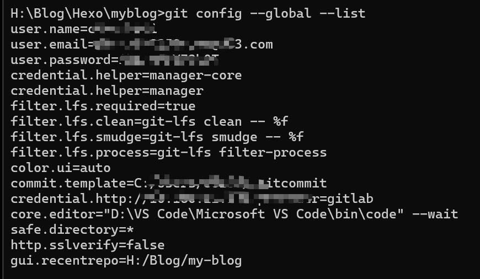Click the user.password config line

click(115, 60)
